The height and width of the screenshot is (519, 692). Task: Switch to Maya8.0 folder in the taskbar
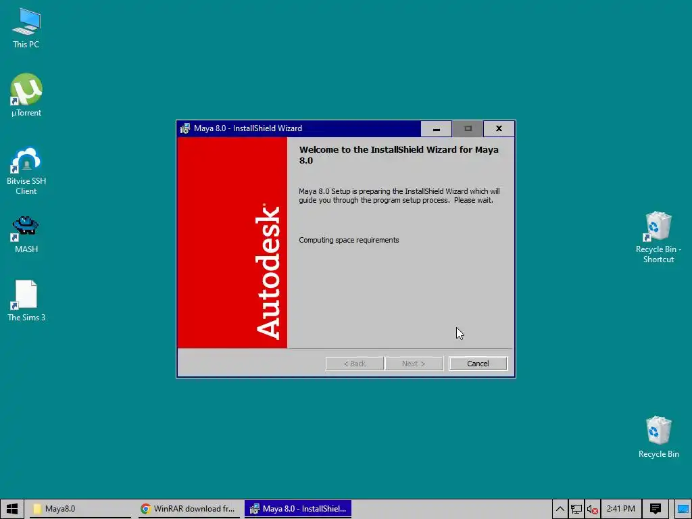coord(80,509)
